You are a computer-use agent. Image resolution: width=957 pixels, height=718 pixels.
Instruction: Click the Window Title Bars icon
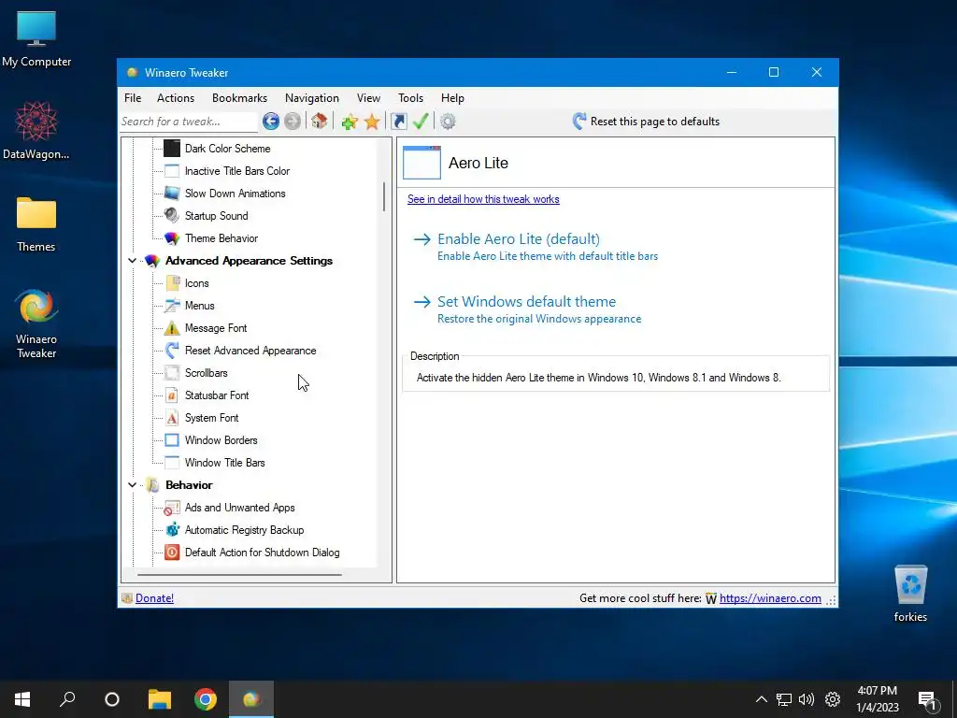tap(172, 463)
